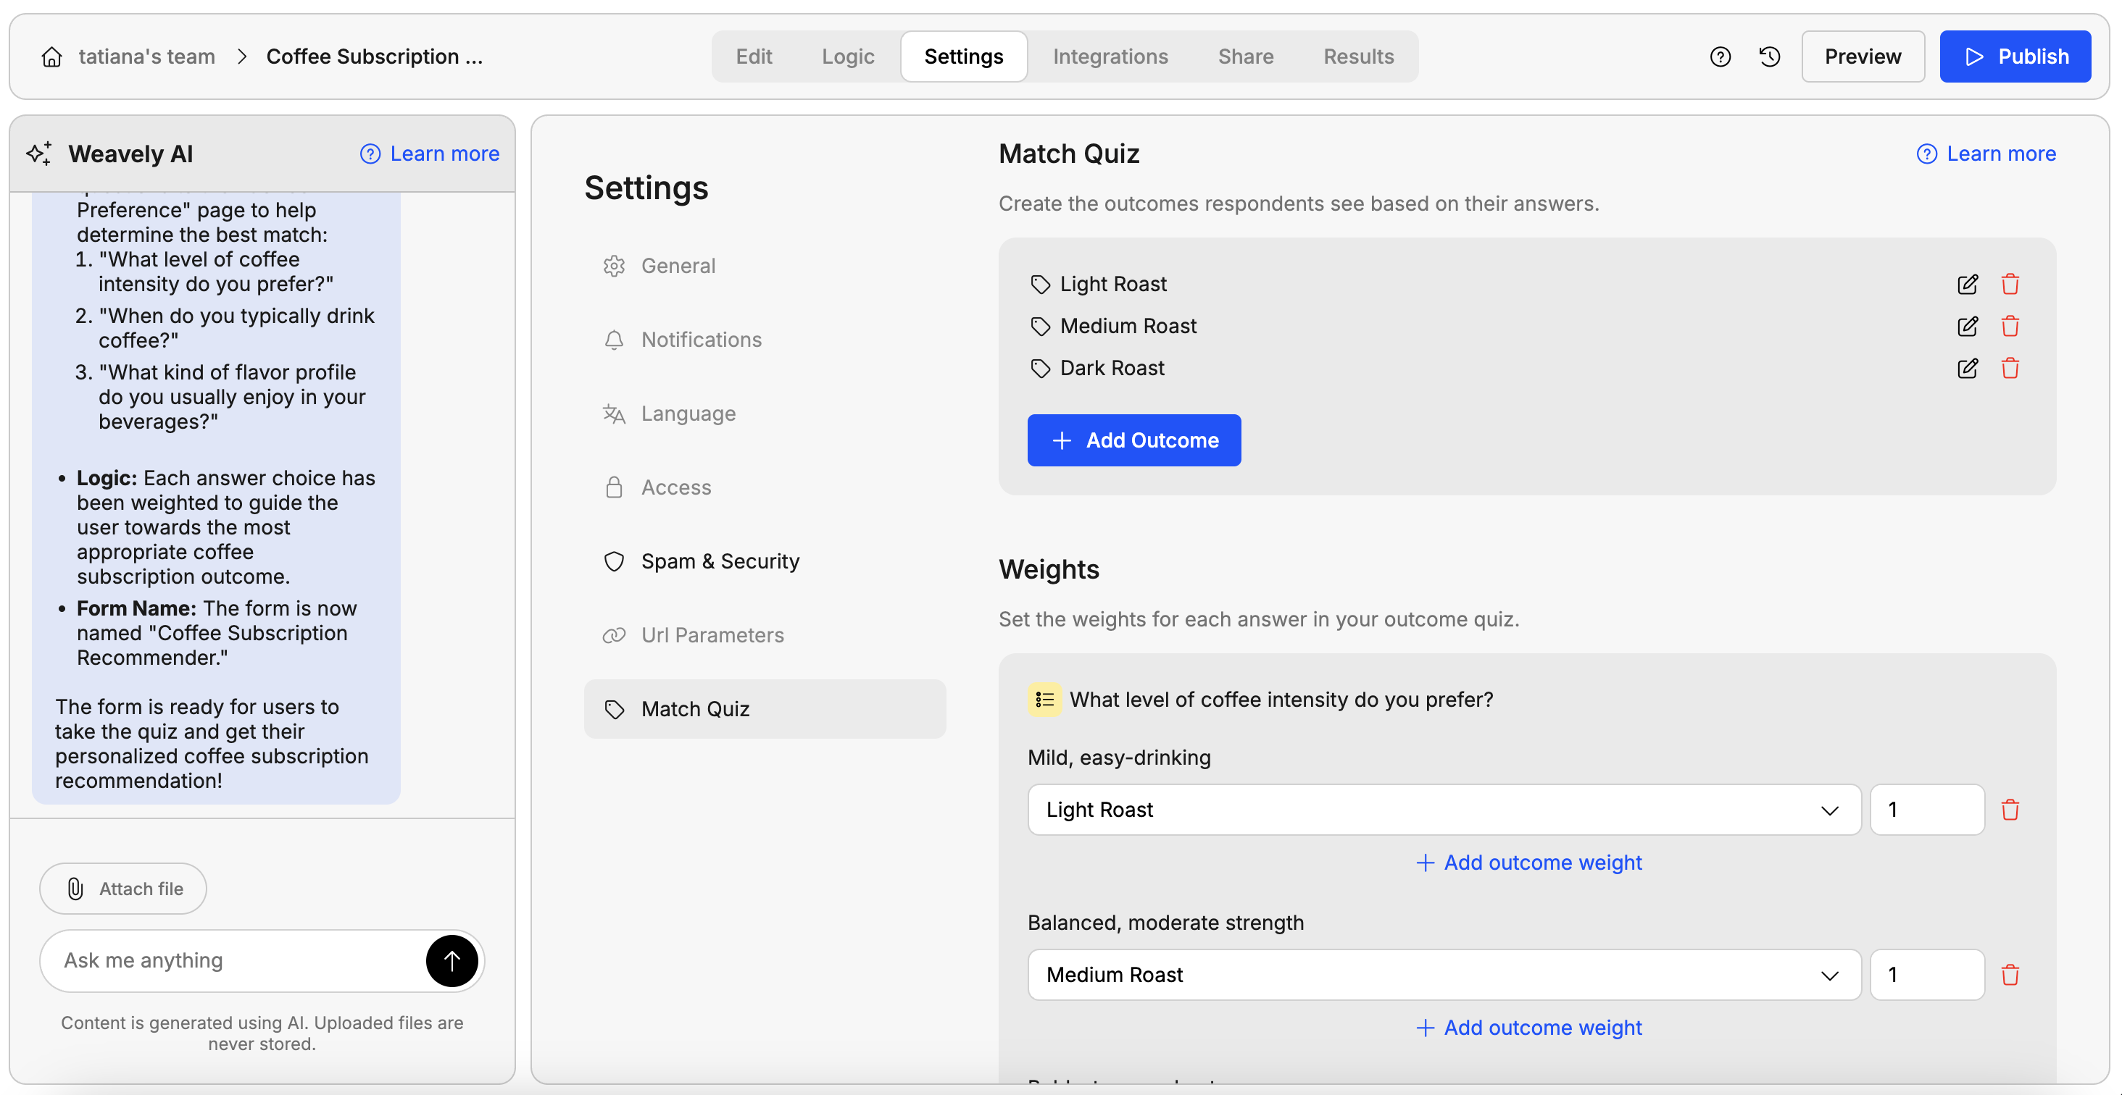The height and width of the screenshot is (1095, 2122).
Task: Open General settings section
Action: [765, 266]
